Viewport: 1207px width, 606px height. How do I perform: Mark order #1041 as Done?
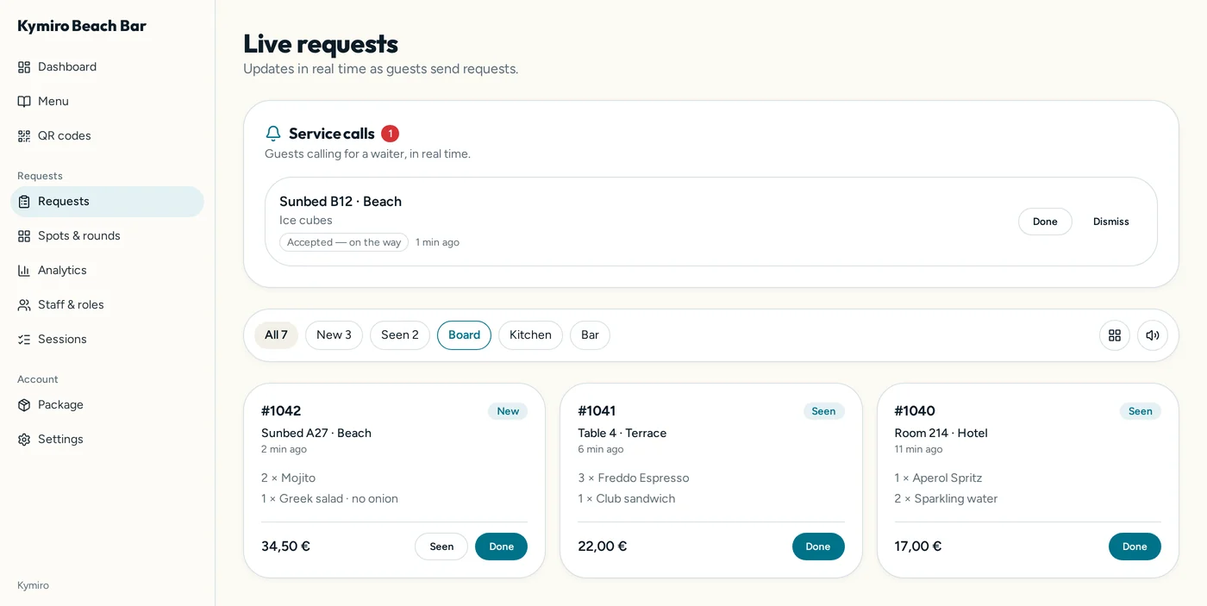[818, 547]
